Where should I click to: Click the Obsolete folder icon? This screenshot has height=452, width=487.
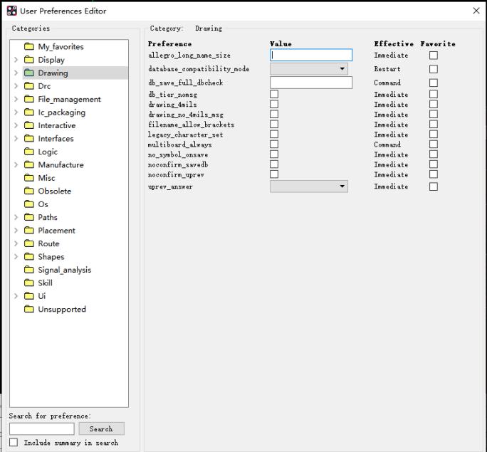(29, 191)
